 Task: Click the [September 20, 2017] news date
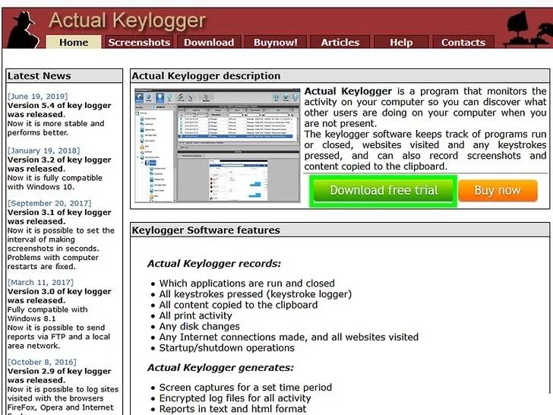pyautogui.click(x=49, y=203)
